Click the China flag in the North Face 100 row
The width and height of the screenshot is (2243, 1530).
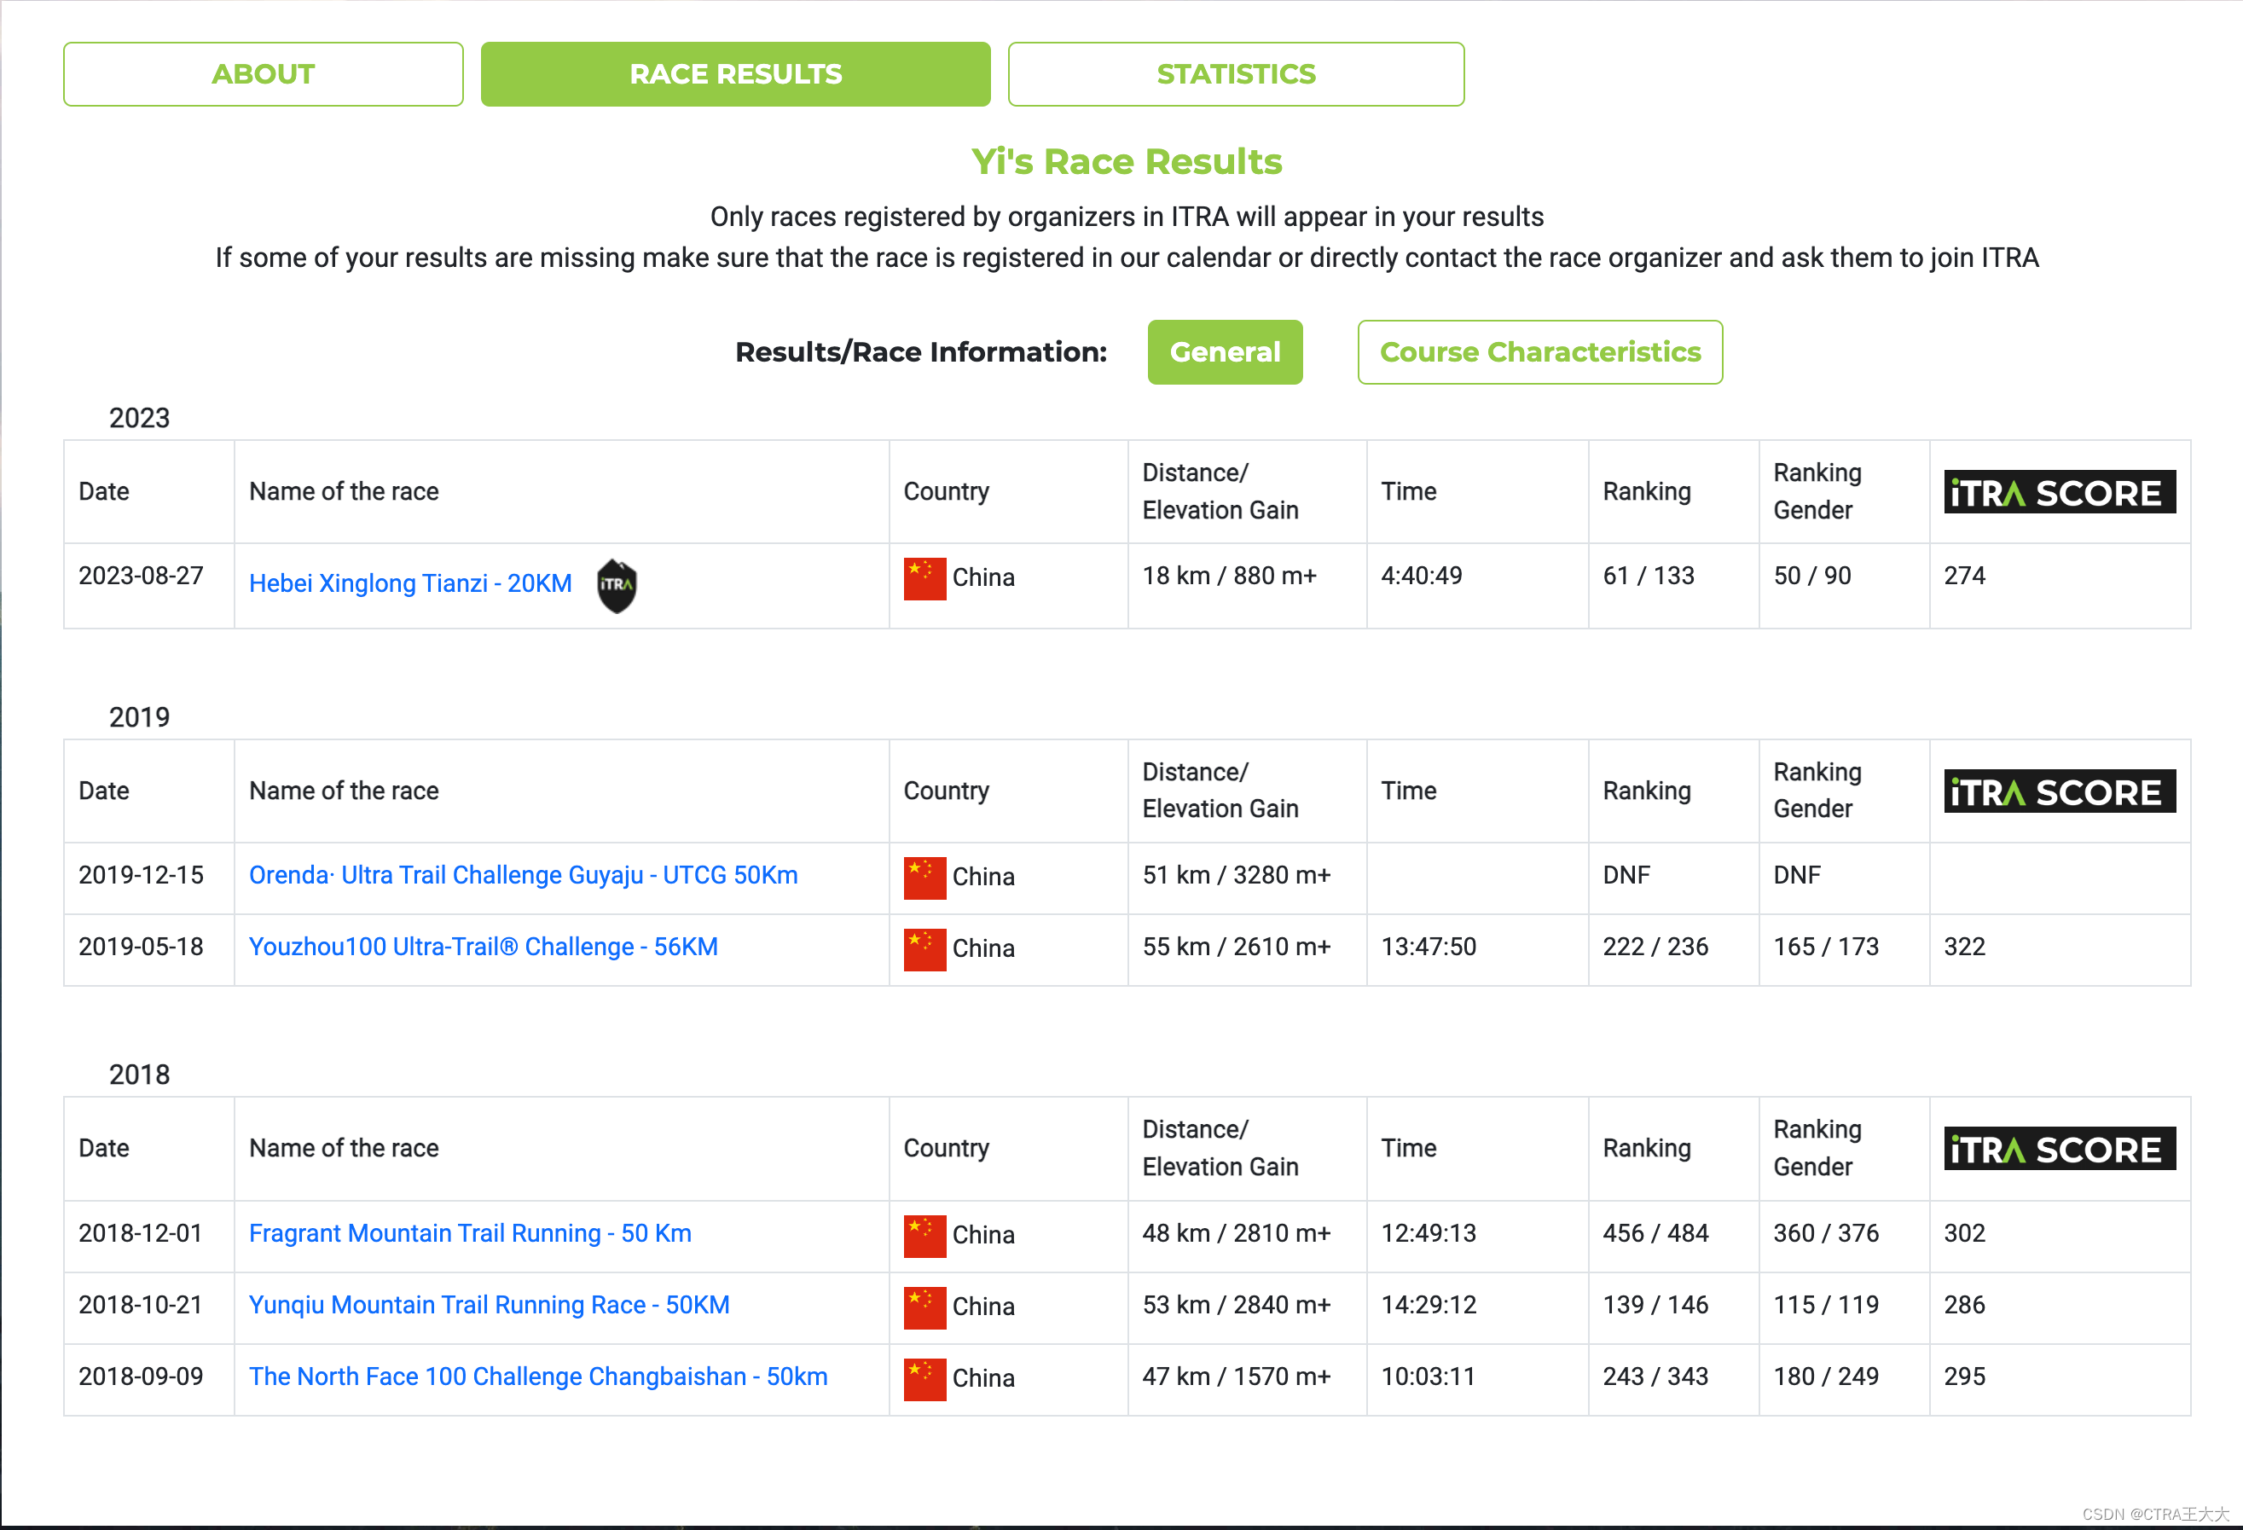tap(924, 1378)
